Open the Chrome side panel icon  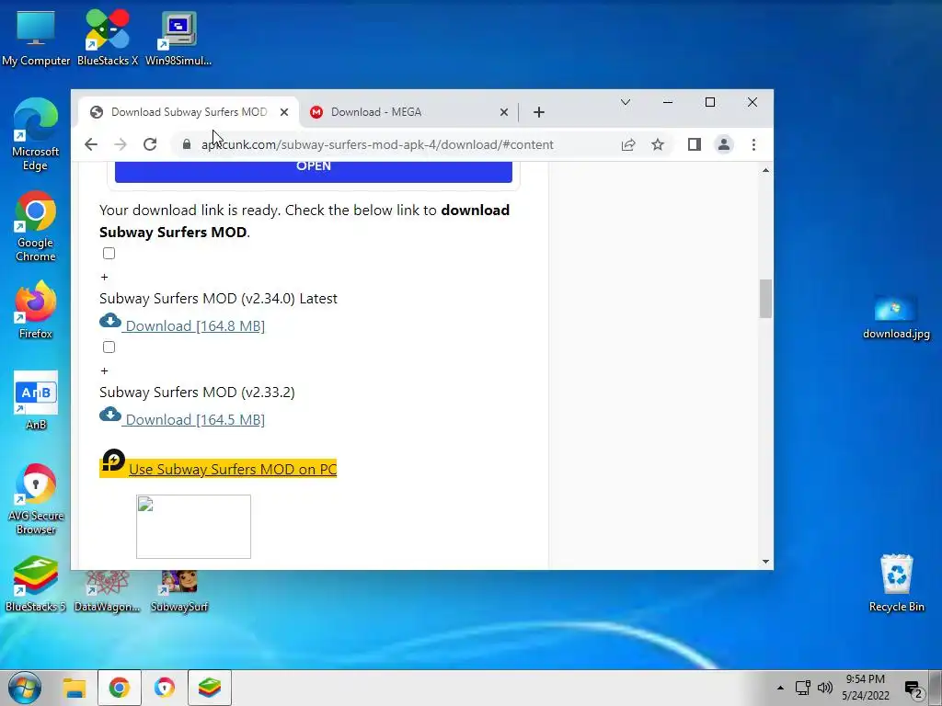coord(695,144)
